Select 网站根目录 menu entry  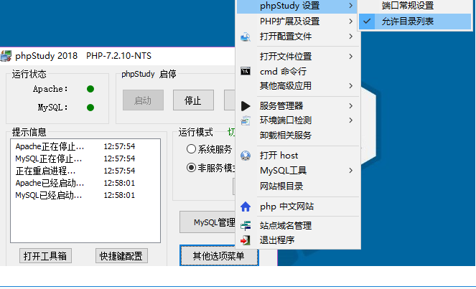point(298,186)
